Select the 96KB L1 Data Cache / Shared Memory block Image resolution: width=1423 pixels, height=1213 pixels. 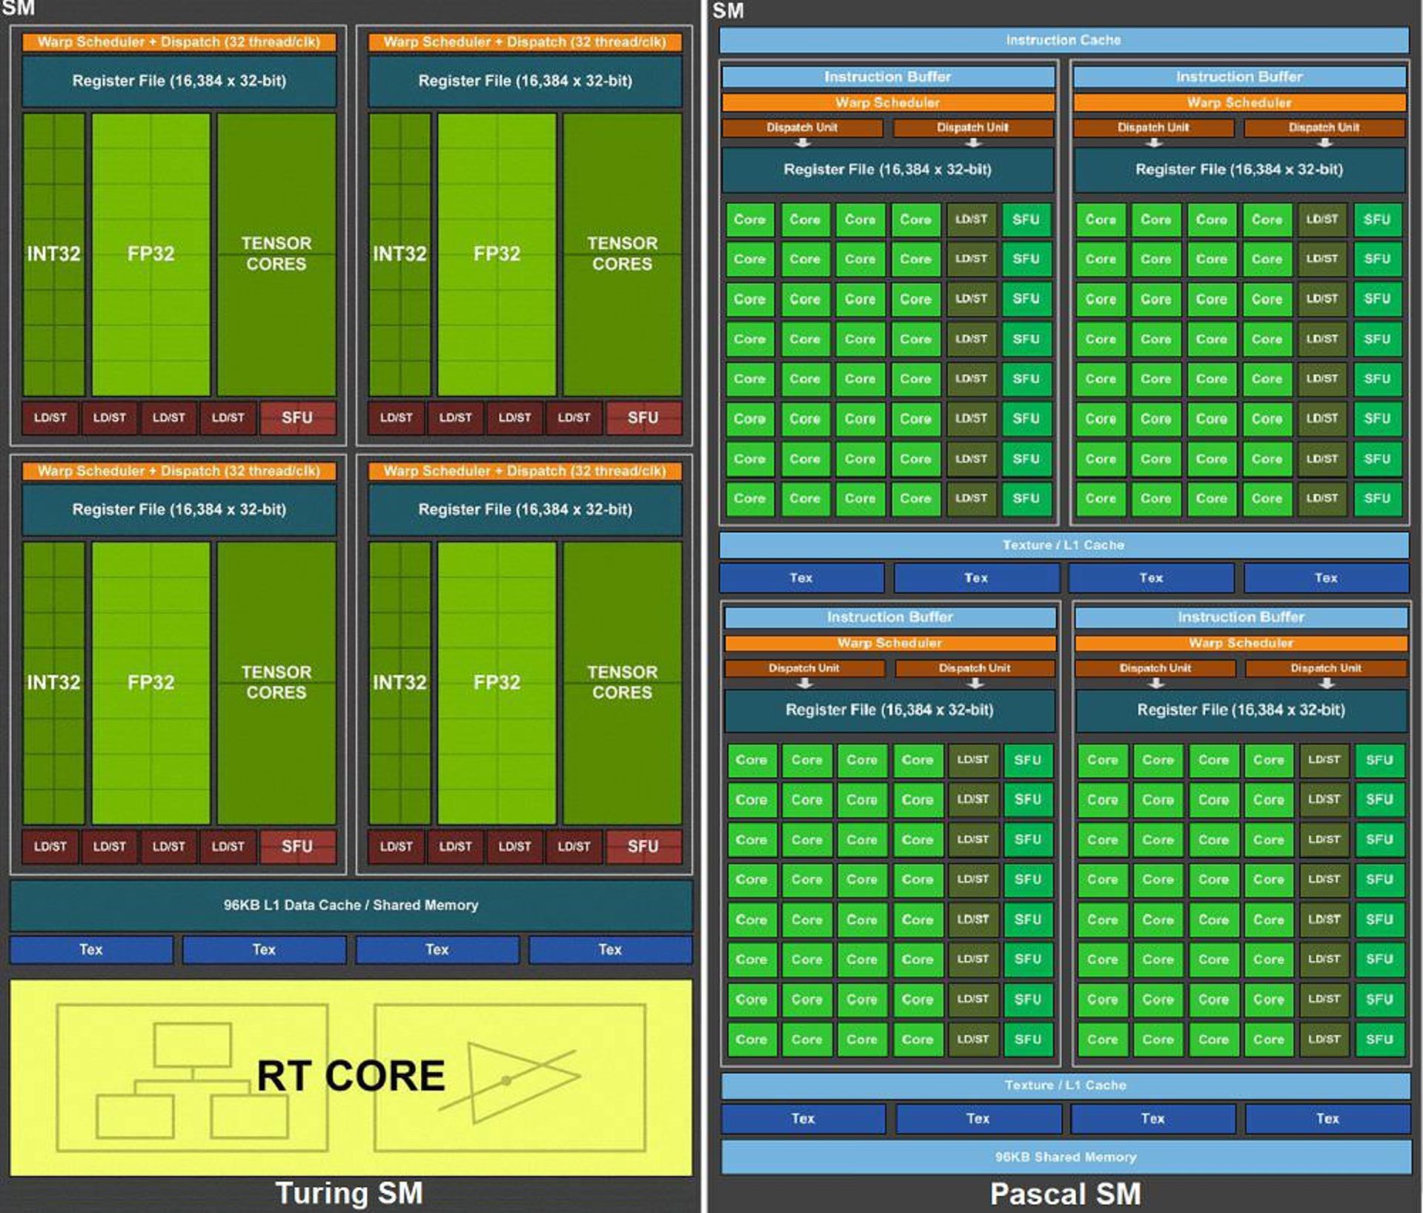[351, 905]
